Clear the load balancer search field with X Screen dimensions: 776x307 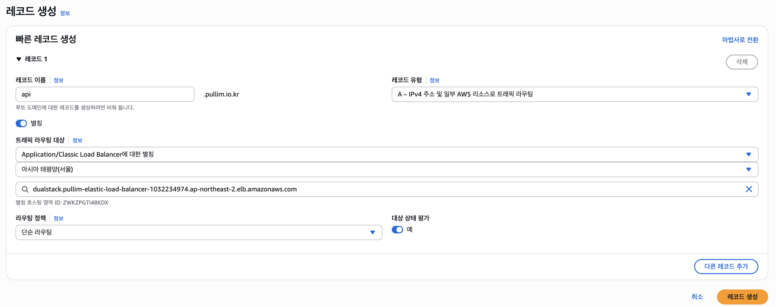pos(749,189)
